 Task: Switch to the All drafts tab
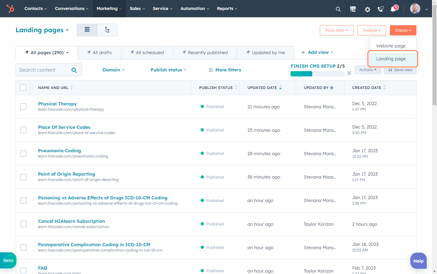pyautogui.click(x=99, y=53)
